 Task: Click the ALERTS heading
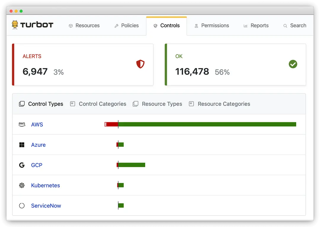(32, 56)
